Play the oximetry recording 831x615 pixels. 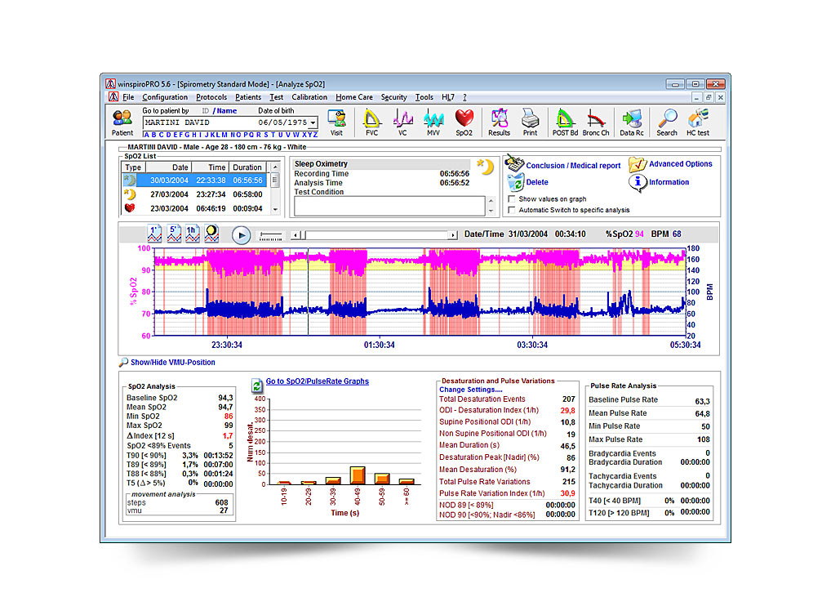(241, 235)
